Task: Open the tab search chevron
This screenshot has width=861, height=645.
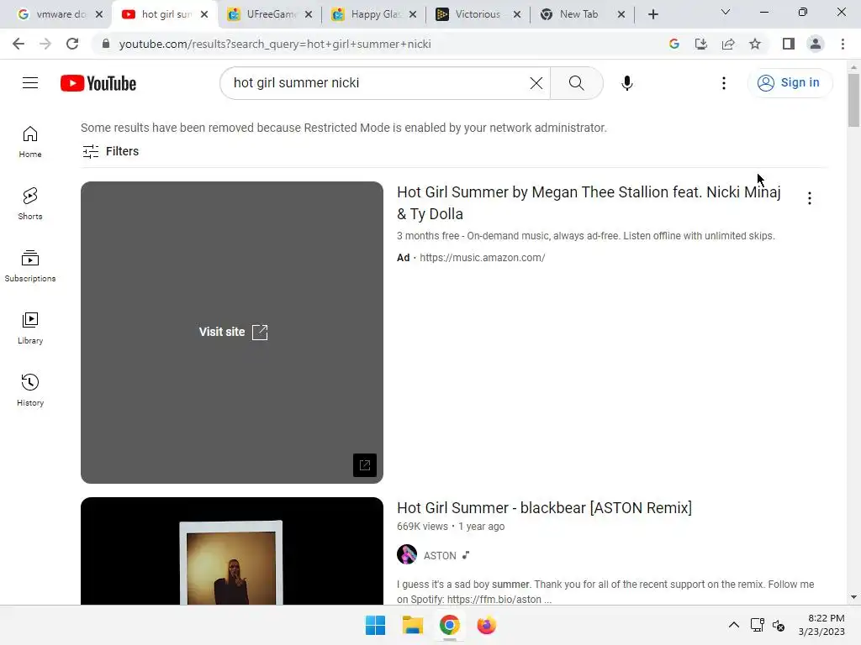Action: [x=726, y=12]
